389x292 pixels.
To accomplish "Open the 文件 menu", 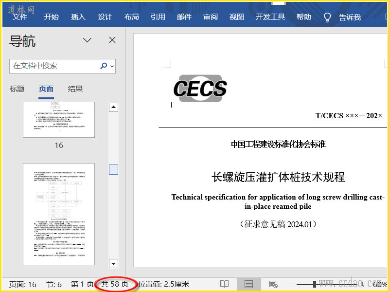I will point(20,17).
